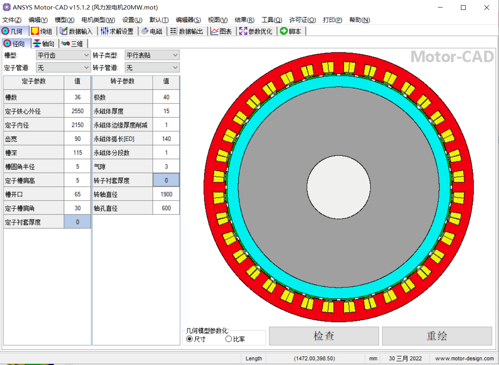
Task: Select the 比率 radio button
Action: click(x=228, y=339)
